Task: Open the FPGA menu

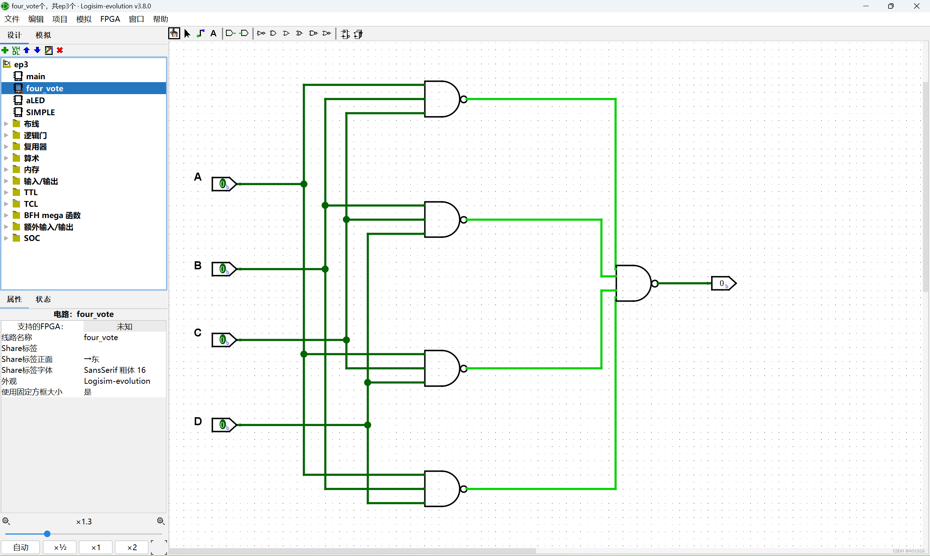Action: point(110,19)
